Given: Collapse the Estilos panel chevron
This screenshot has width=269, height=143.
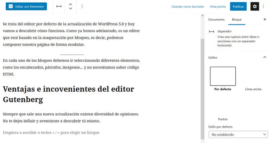Looking at the screenshot, I should pos(265,57).
